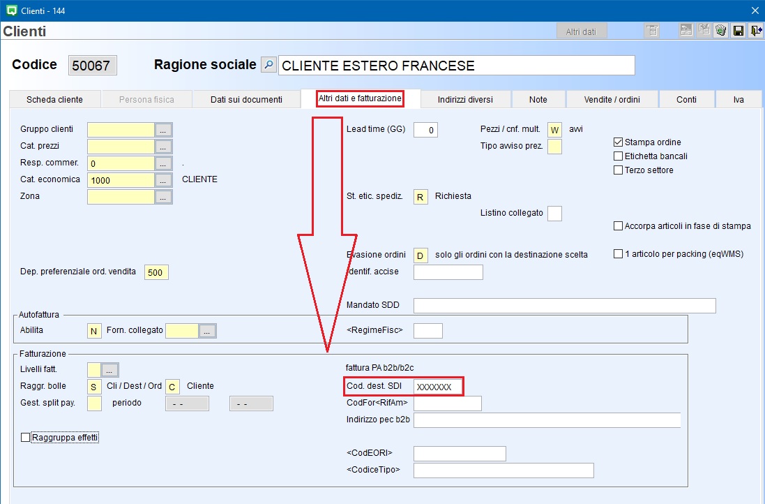
Task: Click the Clienti app icon in title bar
Action: pos(11,10)
